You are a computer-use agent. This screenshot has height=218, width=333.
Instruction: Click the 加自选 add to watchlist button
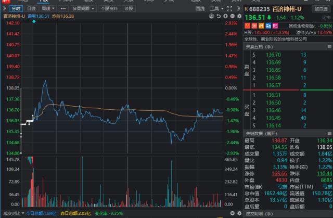321,9
